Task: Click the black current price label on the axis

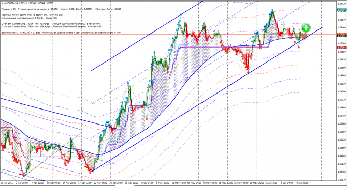Action: [342, 36]
